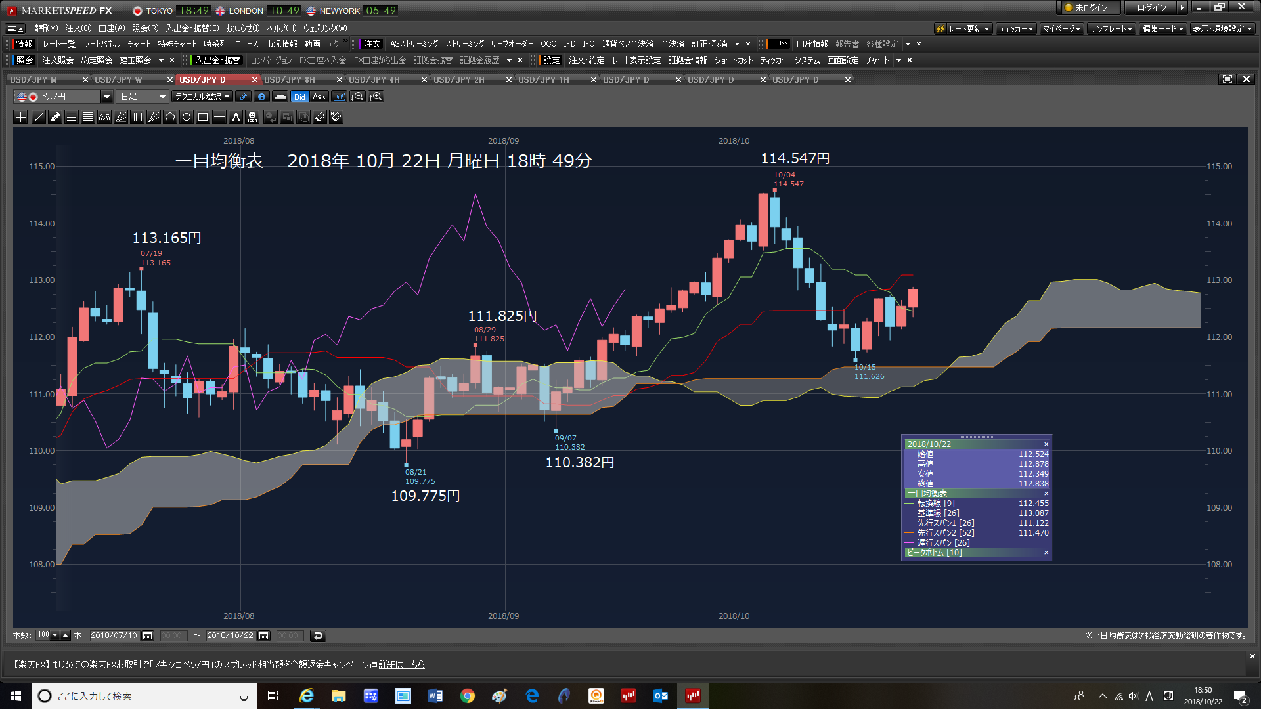Expand the 編集モード dropdown

1162,29
